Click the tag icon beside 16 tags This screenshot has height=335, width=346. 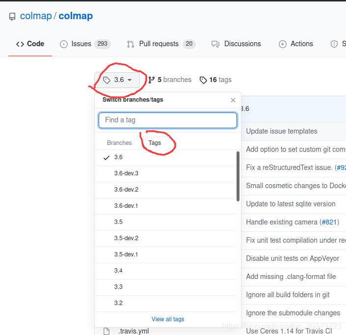(203, 80)
